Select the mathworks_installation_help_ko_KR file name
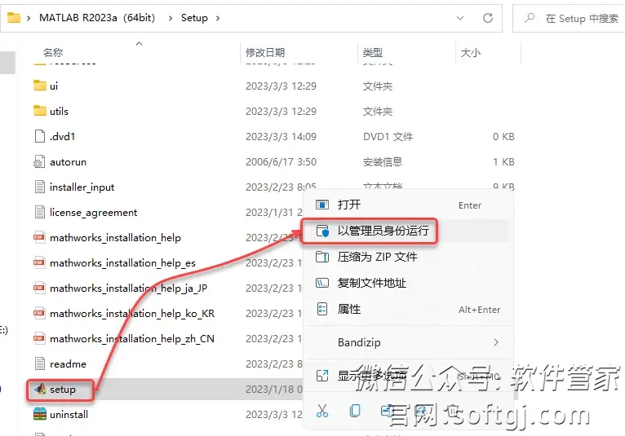 pyautogui.click(x=132, y=314)
